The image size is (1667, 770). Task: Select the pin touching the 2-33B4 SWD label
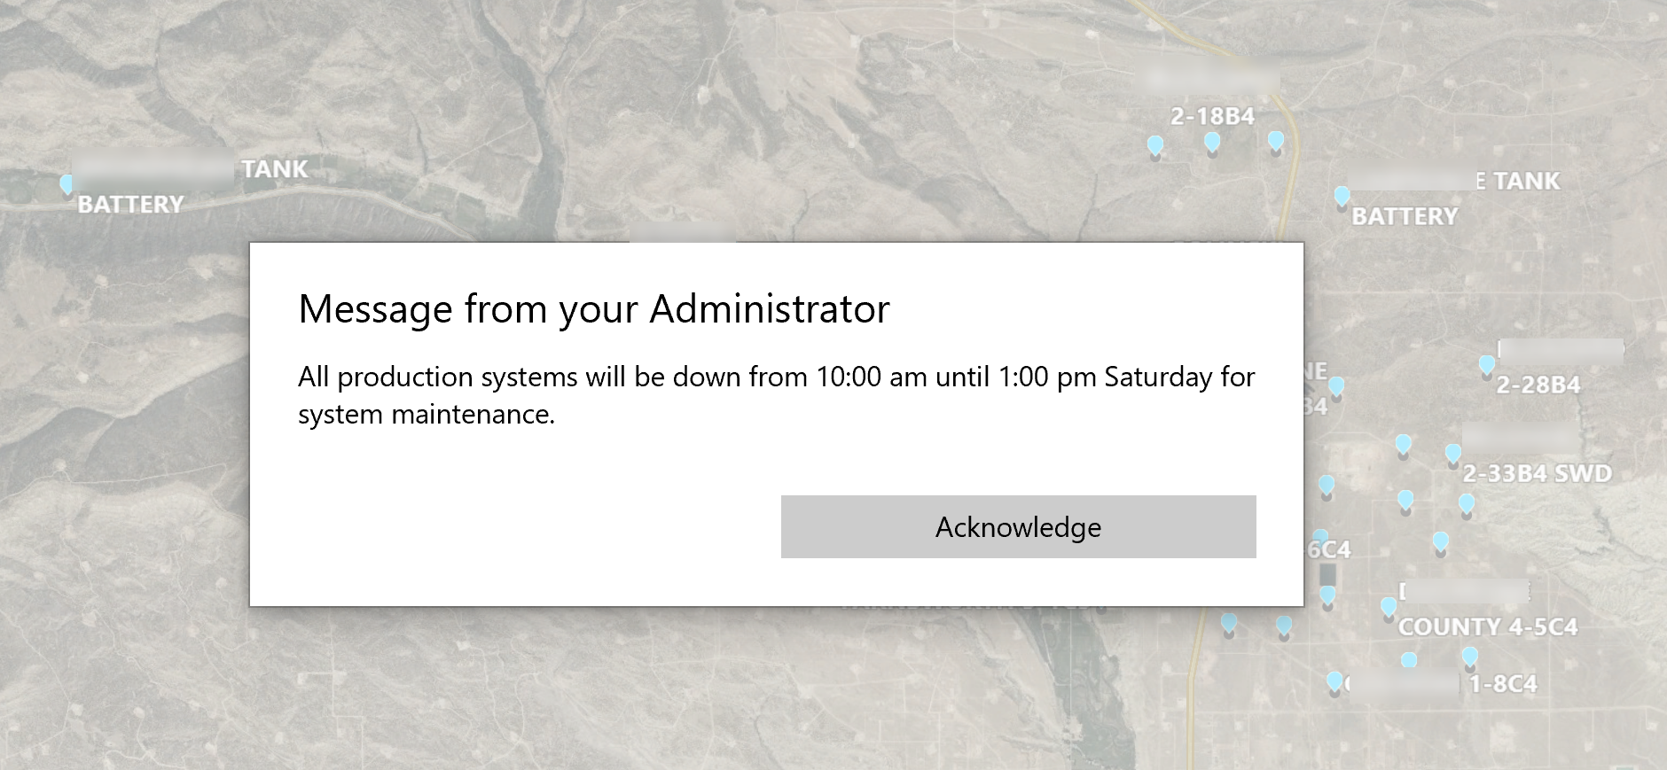pos(1452,455)
